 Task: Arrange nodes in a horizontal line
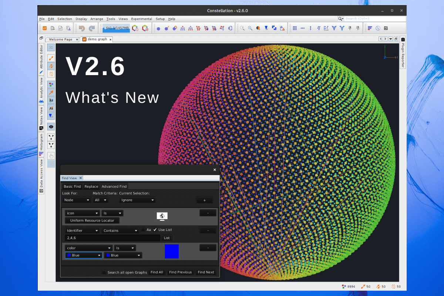point(303,28)
